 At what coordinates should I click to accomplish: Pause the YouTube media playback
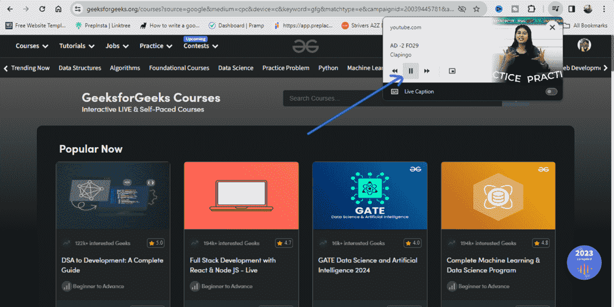411,71
